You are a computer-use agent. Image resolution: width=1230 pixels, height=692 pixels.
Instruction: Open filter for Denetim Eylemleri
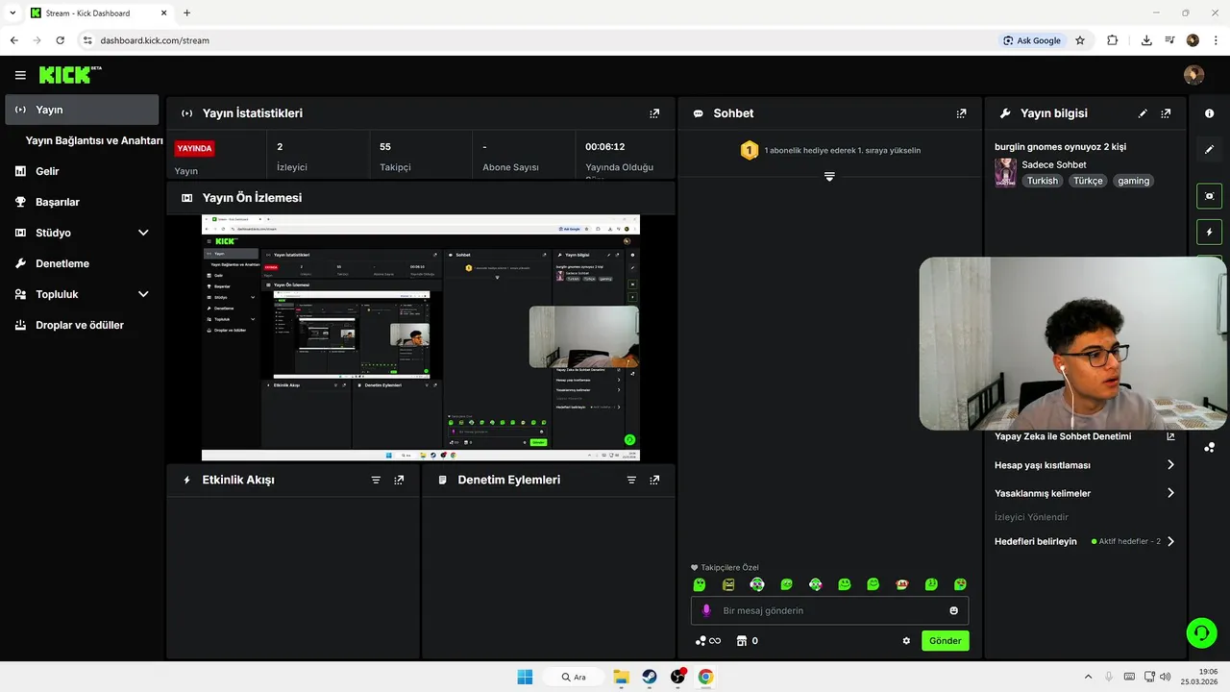(x=631, y=480)
